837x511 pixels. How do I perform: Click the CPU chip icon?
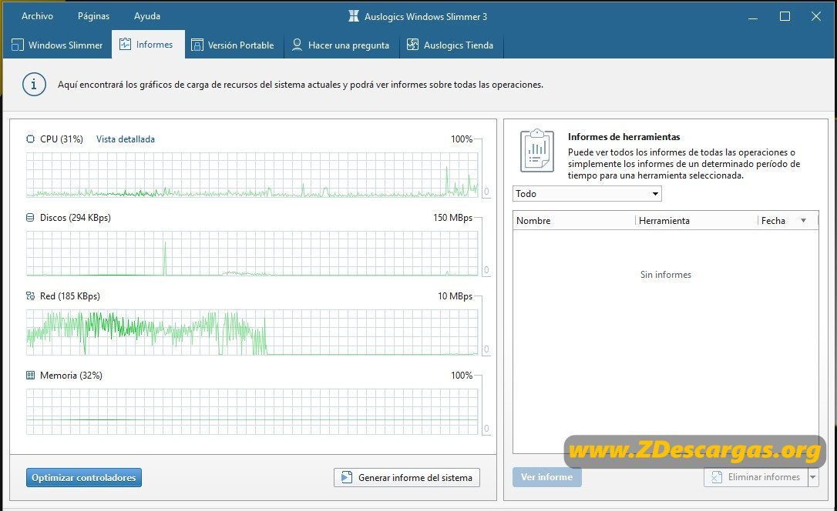point(30,139)
